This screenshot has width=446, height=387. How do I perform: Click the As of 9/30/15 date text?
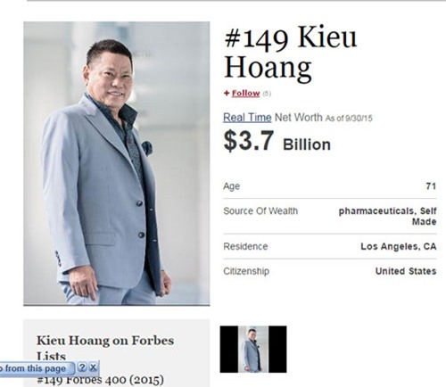tap(349, 119)
